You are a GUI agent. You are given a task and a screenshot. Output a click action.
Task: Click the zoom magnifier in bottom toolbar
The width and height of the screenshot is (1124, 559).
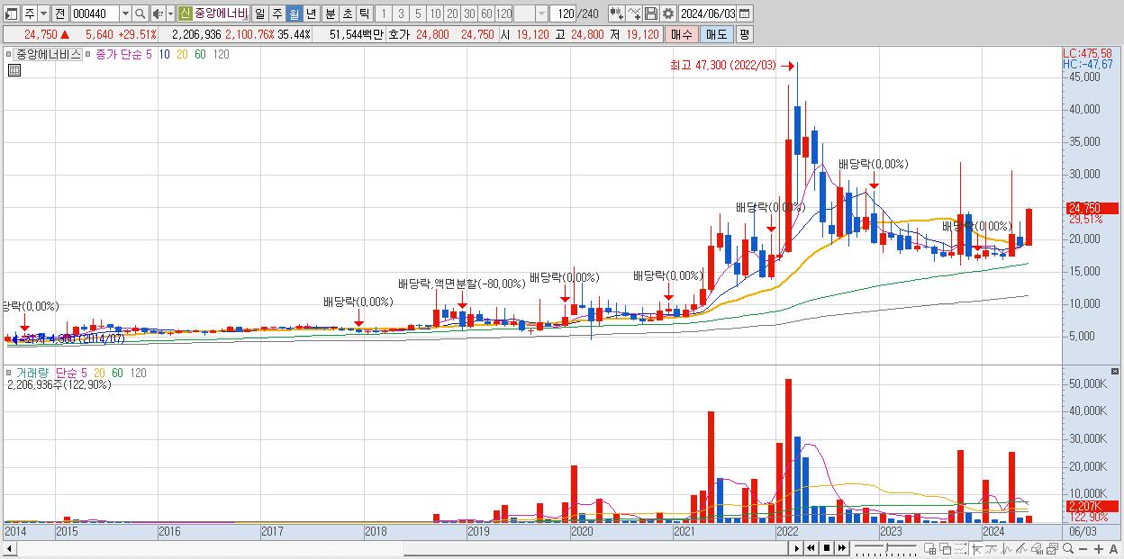click(x=1067, y=548)
